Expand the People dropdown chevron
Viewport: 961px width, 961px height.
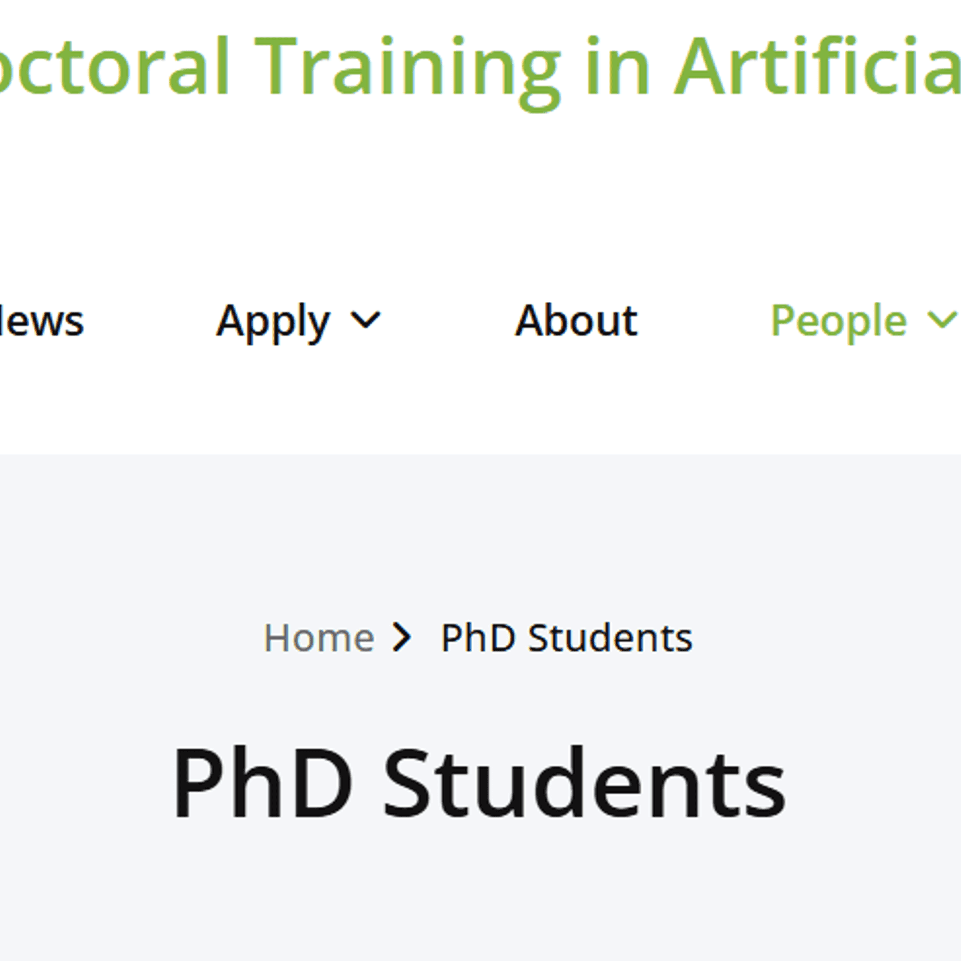tap(941, 321)
